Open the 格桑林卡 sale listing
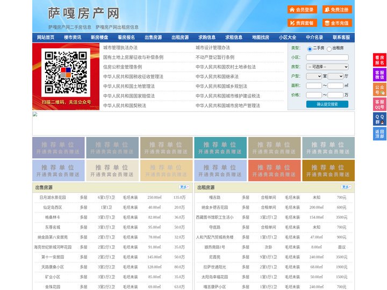 53,218
